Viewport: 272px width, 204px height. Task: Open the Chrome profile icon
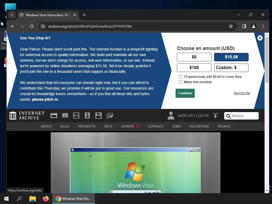click(x=254, y=26)
